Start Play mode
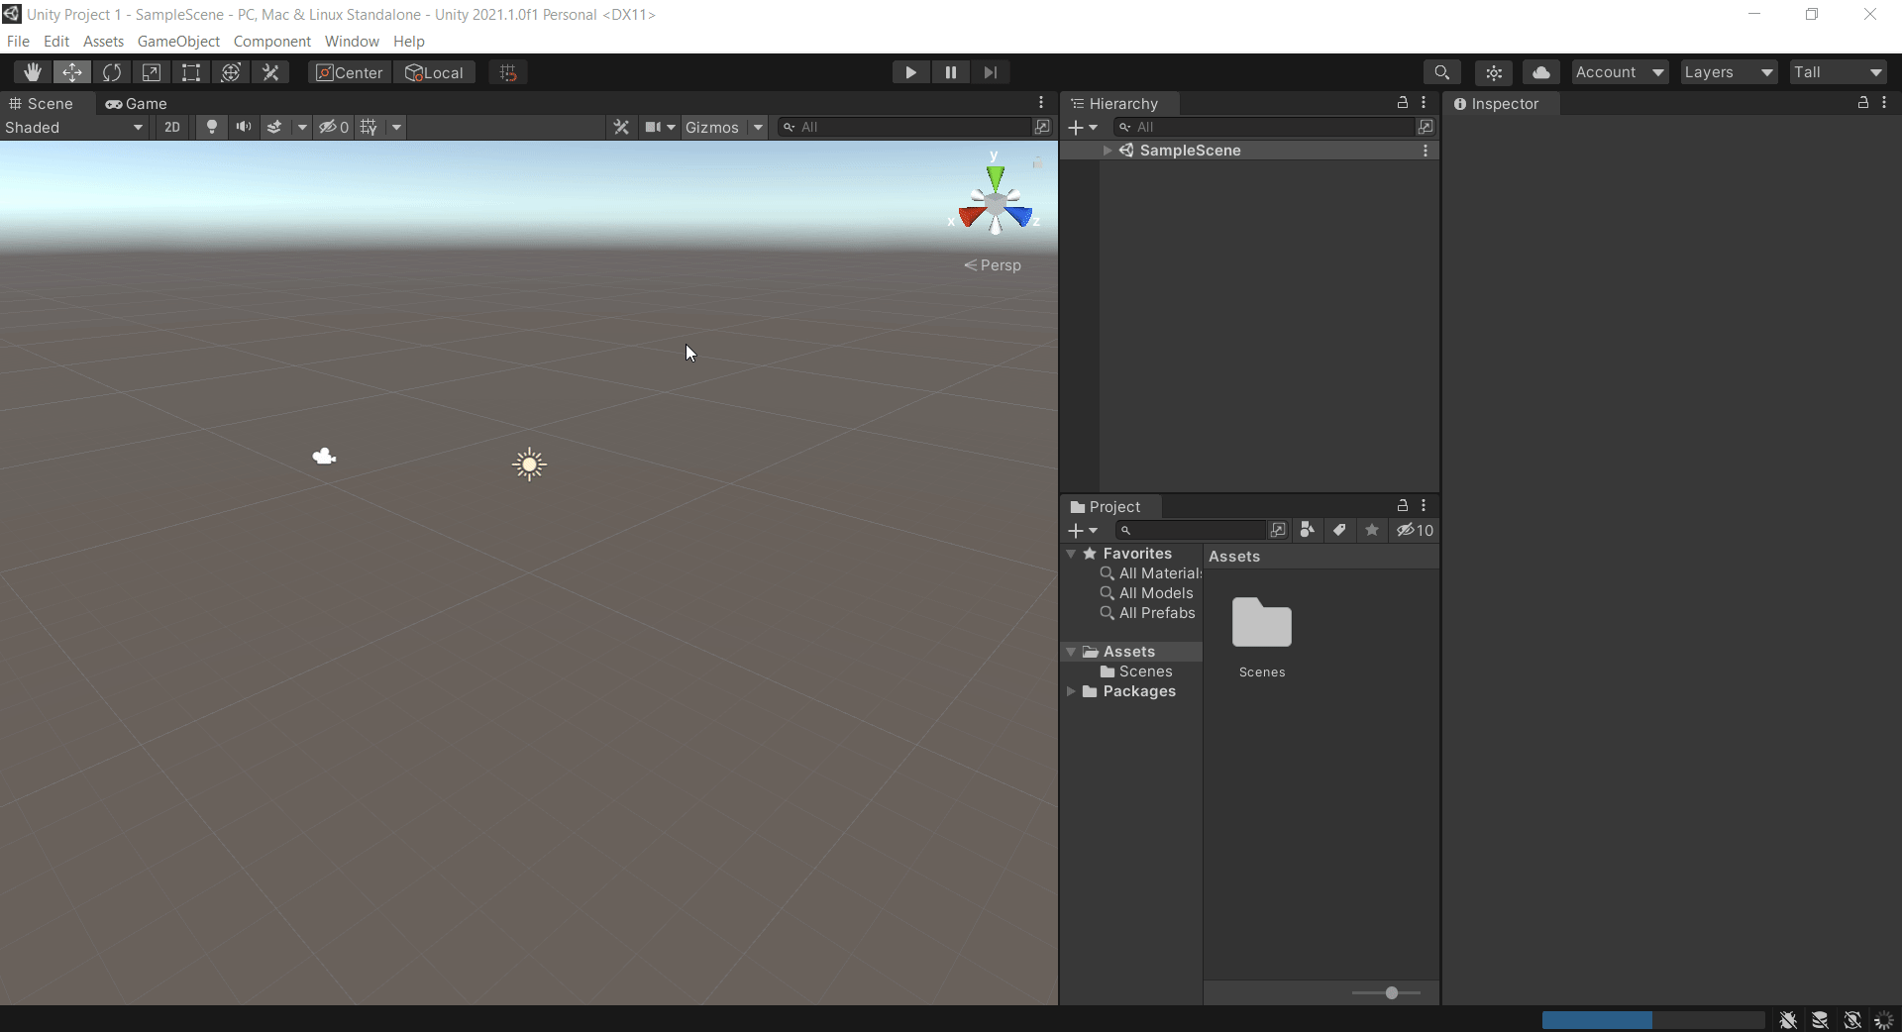Image resolution: width=1902 pixels, height=1032 pixels. [x=910, y=72]
